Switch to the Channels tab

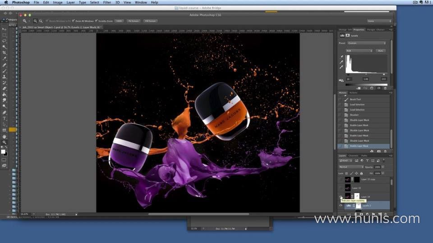(353, 156)
